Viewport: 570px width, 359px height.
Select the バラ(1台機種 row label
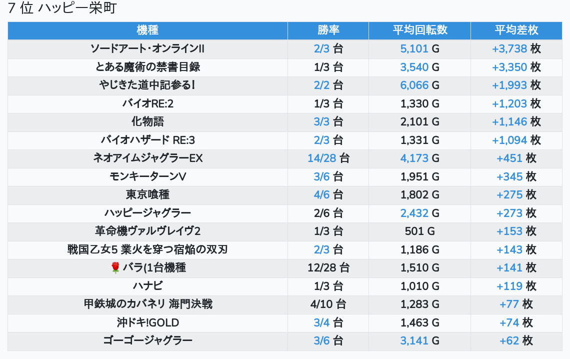tap(154, 268)
